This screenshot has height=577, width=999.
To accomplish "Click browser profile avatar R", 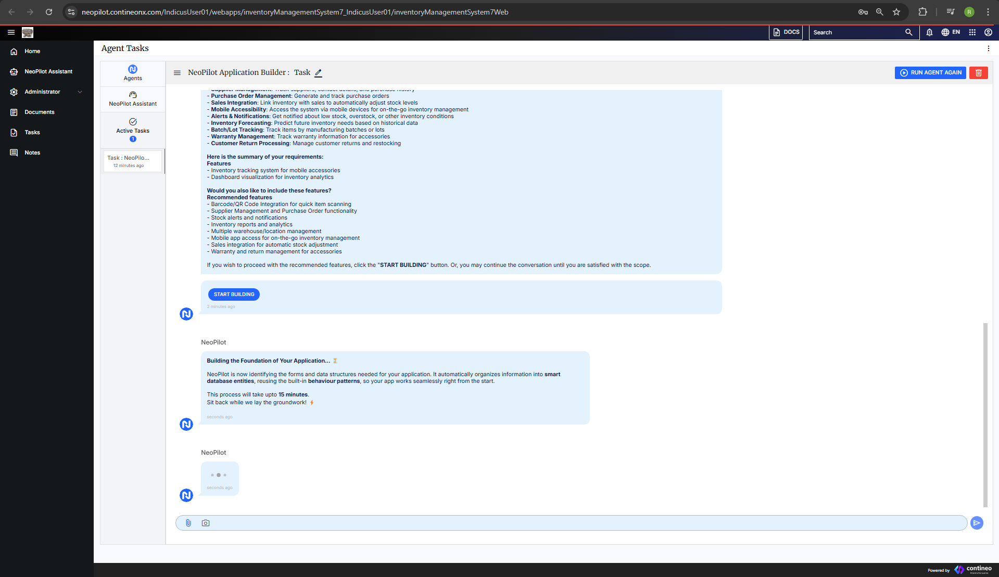I will [x=969, y=12].
